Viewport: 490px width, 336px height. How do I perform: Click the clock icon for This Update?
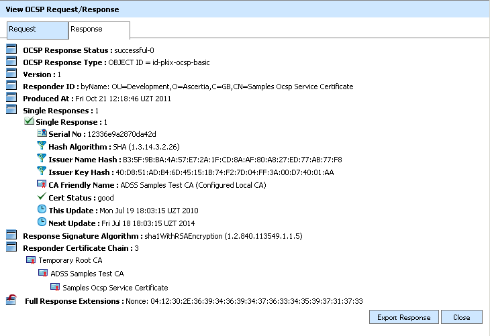42,210
